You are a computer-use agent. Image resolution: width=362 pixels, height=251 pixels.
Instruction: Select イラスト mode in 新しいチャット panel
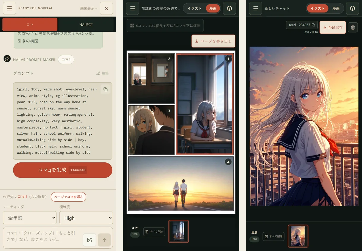(318, 8)
